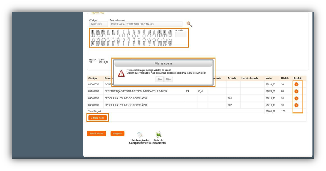
Task: Select the rightmost lower molar in the tooth chart
Action: click(170, 42)
